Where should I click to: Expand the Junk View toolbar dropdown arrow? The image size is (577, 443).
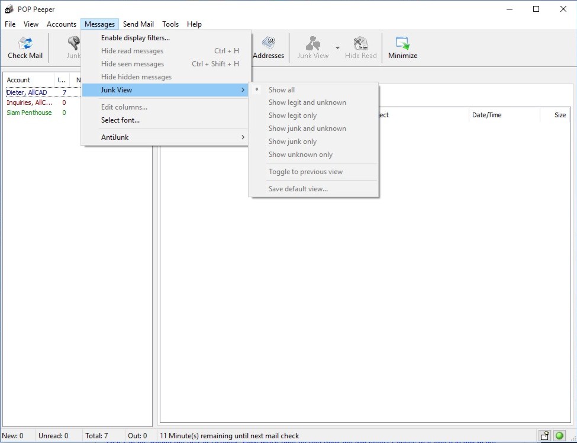tap(337, 47)
